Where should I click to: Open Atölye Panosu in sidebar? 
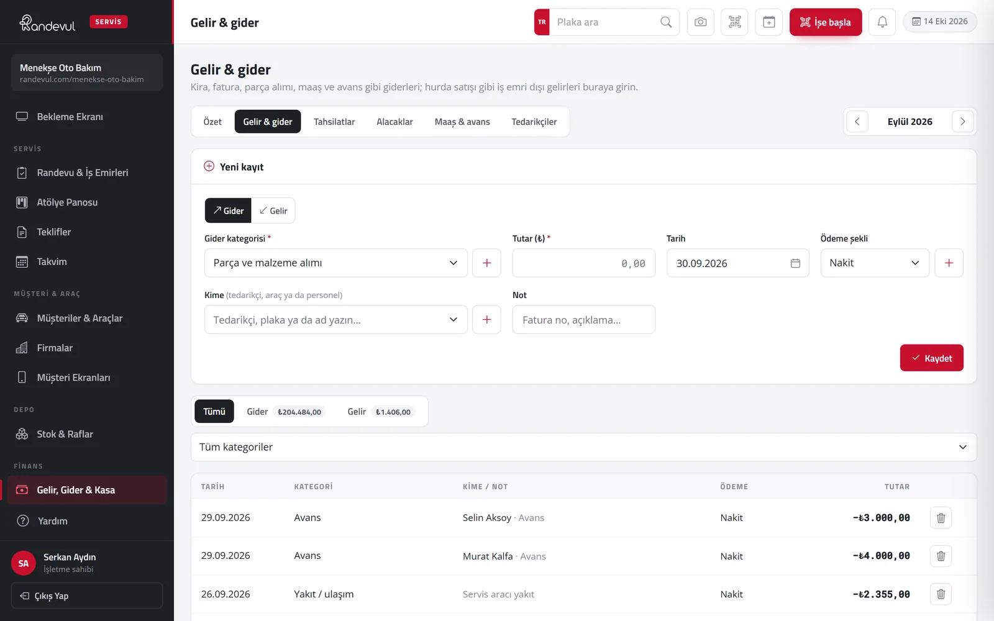pos(87,202)
